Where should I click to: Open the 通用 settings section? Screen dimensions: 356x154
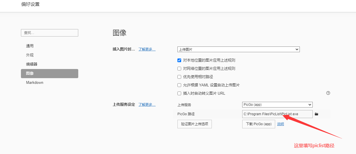30,46
